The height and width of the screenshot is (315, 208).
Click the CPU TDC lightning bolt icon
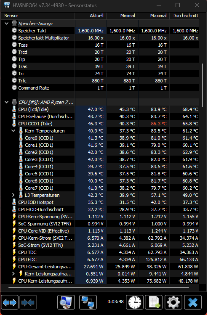[14, 252]
